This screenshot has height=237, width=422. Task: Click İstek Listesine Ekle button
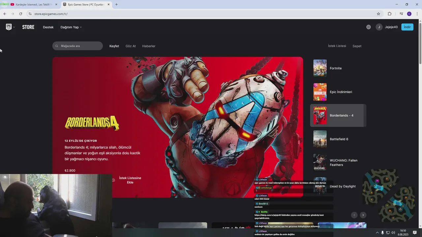click(x=127, y=180)
